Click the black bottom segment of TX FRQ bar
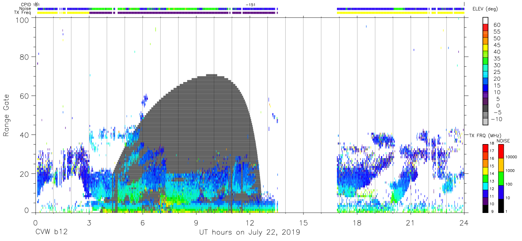The height and width of the screenshot is (241, 522). pos(485,208)
